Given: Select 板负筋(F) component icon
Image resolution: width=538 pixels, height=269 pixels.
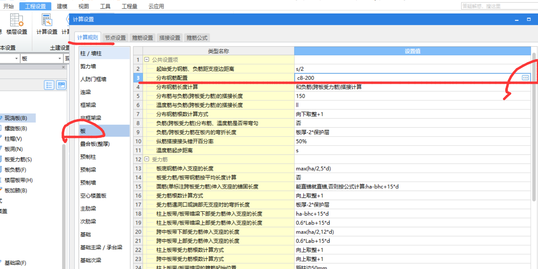Looking at the screenshot, I should [x=1, y=170].
